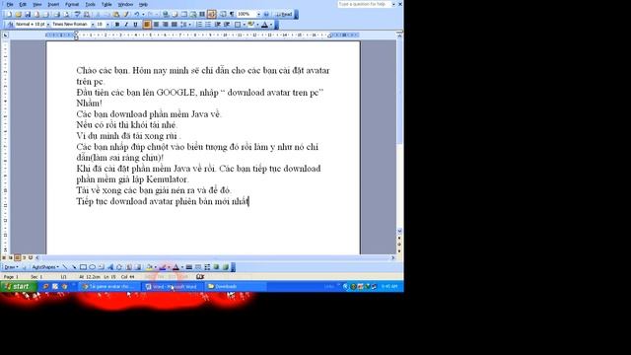
Task: Center the paragraph alignment
Action: pyautogui.click(x=156, y=25)
